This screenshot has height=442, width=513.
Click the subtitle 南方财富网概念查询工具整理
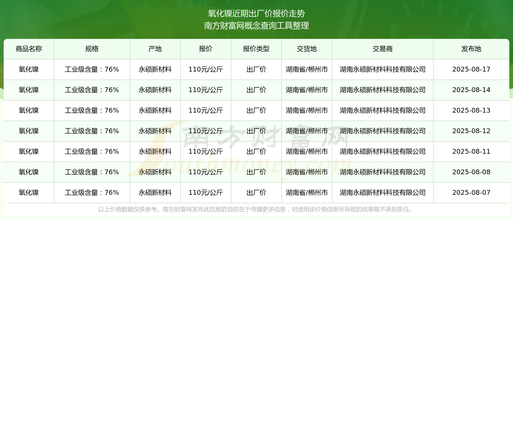256,26
